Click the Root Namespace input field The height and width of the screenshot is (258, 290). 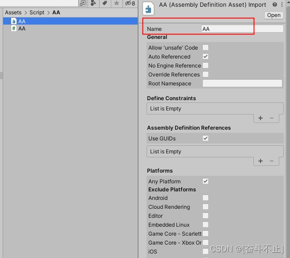[242, 83]
